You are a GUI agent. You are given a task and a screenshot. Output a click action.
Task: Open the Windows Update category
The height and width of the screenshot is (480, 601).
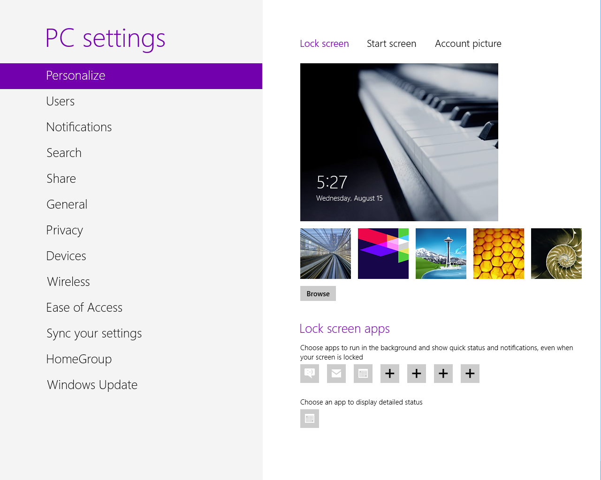[131, 385]
